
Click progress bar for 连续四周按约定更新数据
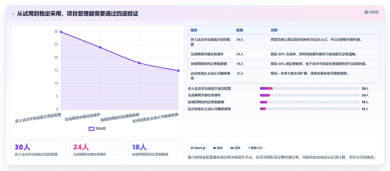click(x=310, y=102)
